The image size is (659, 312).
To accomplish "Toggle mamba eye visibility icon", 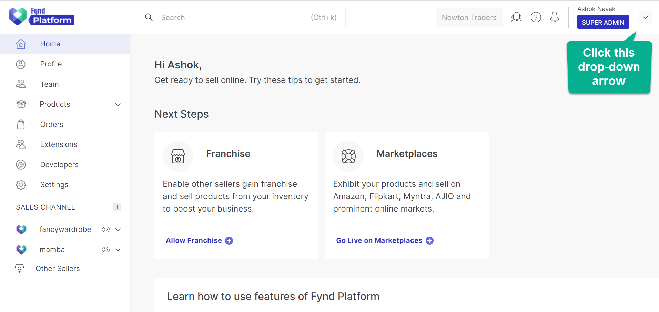I will [106, 250].
